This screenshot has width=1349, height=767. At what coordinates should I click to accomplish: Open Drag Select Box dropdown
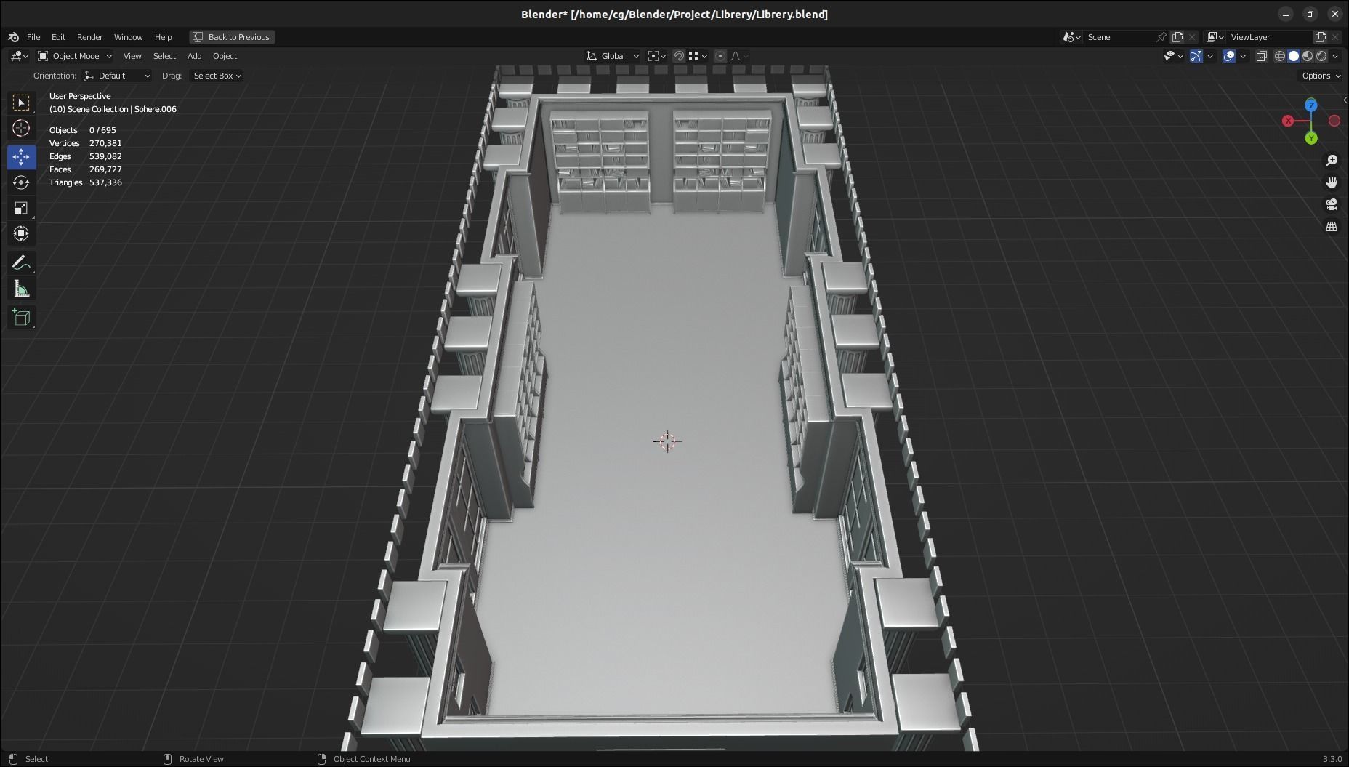[217, 76]
